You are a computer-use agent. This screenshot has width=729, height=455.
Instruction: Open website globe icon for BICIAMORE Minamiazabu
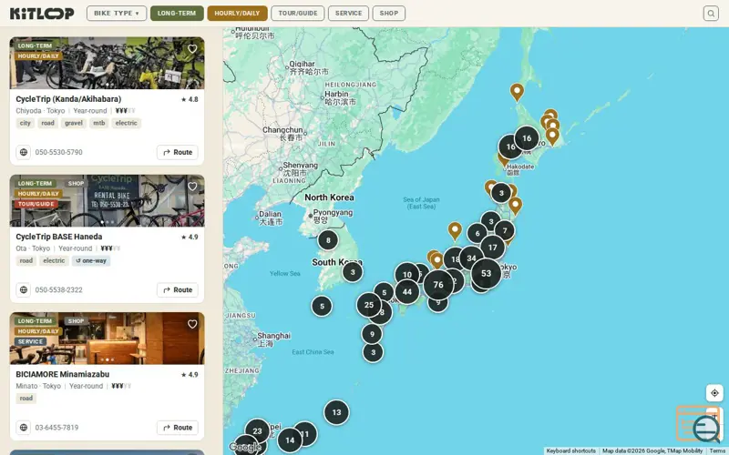24,427
